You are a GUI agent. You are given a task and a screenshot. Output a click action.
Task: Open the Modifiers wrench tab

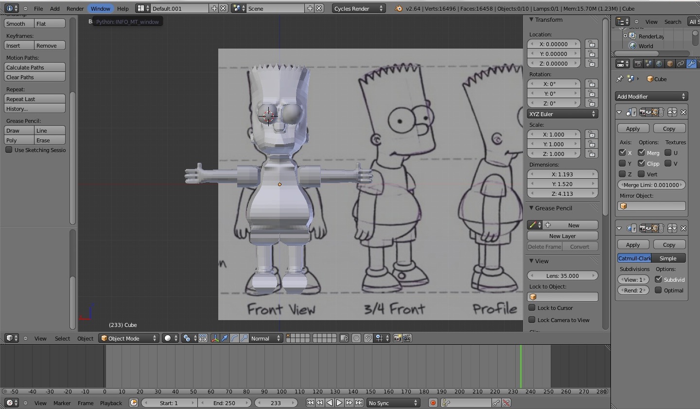pos(691,64)
